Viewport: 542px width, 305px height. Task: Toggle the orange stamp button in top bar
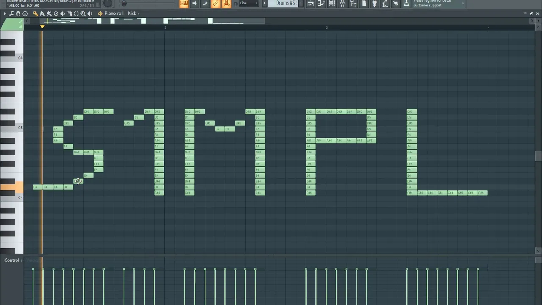coord(226,3)
